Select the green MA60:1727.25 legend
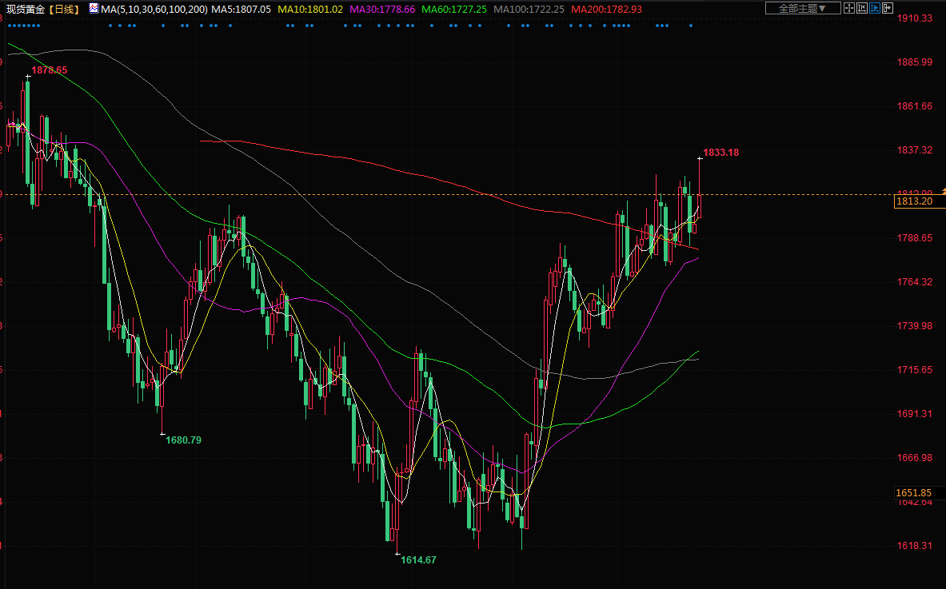Screen dimensions: 946x589 [x=454, y=9]
